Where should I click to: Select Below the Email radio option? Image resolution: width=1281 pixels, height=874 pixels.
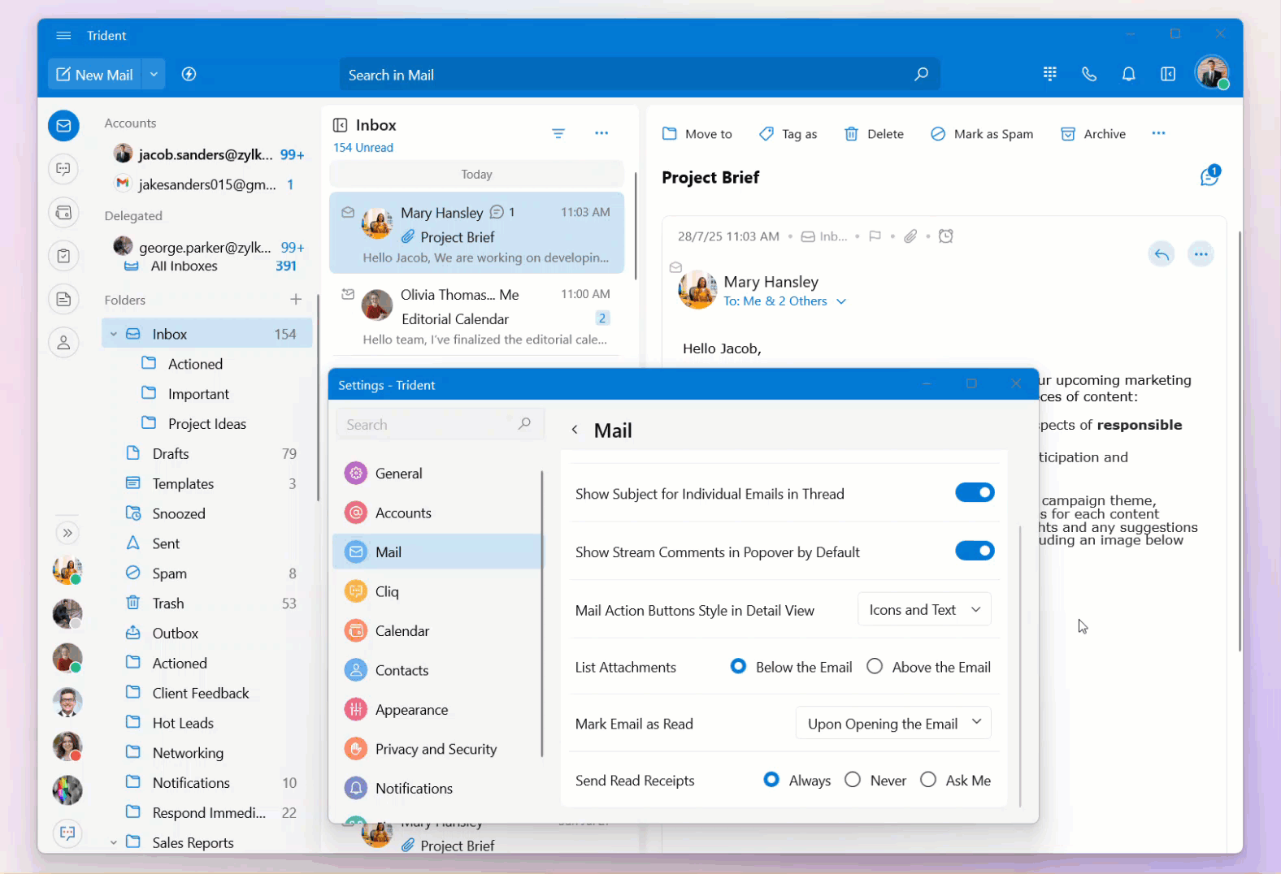(738, 666)
